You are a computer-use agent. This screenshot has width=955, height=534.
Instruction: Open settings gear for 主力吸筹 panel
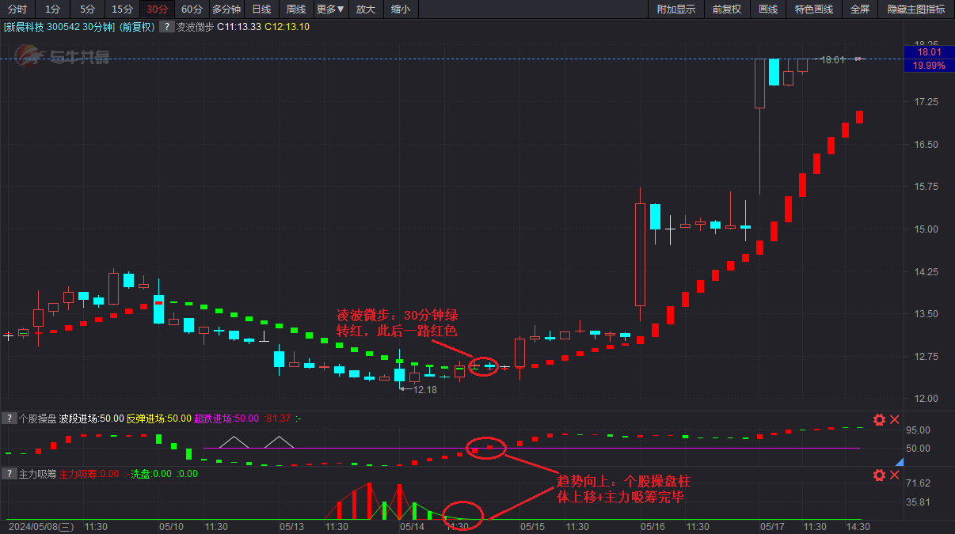click(879, 475)
